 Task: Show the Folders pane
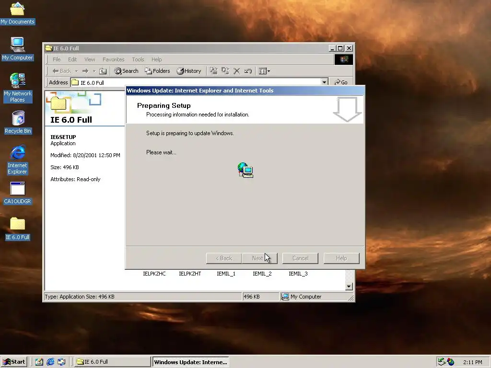(157, 71)
